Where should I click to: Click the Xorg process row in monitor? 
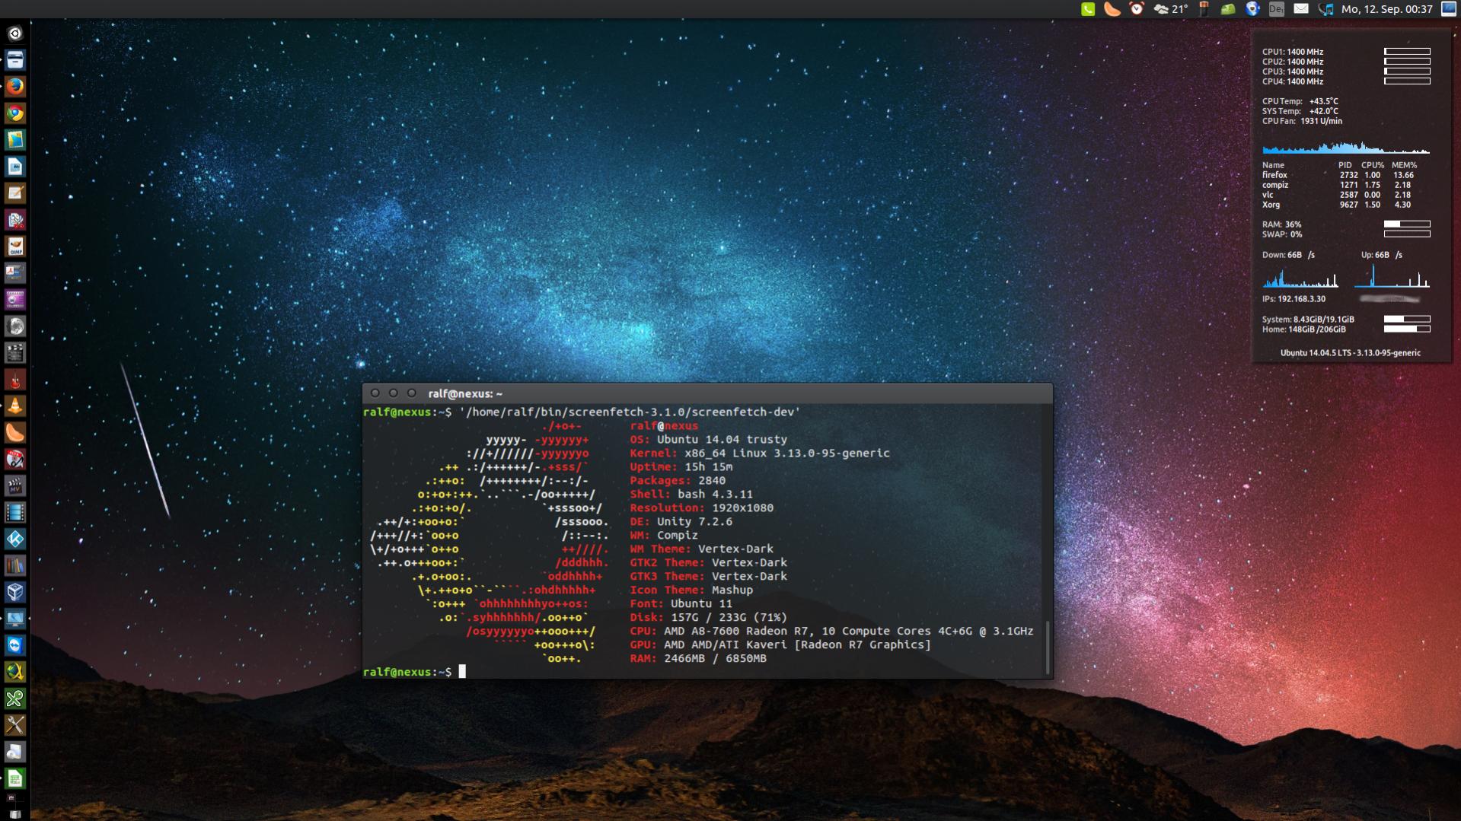[x=1338, y=205]
